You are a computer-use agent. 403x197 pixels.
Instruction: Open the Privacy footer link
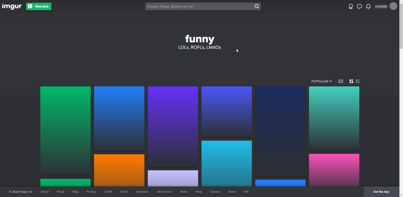(91, 192)
